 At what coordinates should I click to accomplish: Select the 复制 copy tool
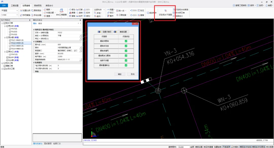pos(72,16)
